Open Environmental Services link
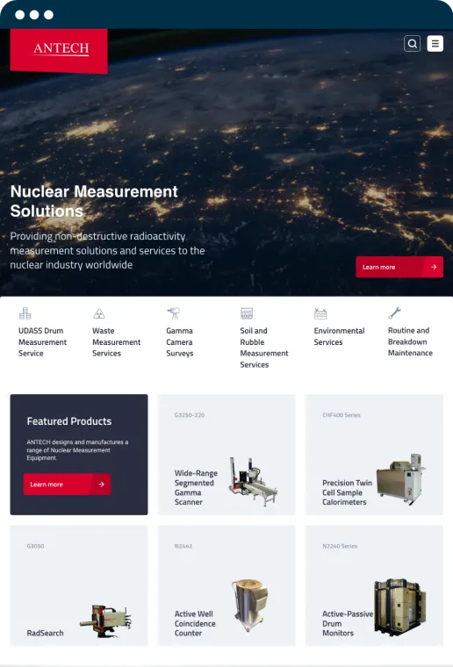453x667 pixels. click(x=339, y=336)
